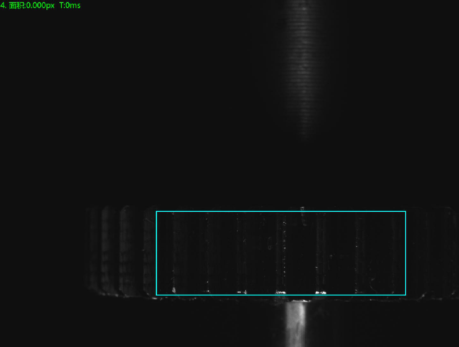Click the center of the cyan ROI box
Image resolution: width=459 pixels, height=347 pixels.
[281, 253]
